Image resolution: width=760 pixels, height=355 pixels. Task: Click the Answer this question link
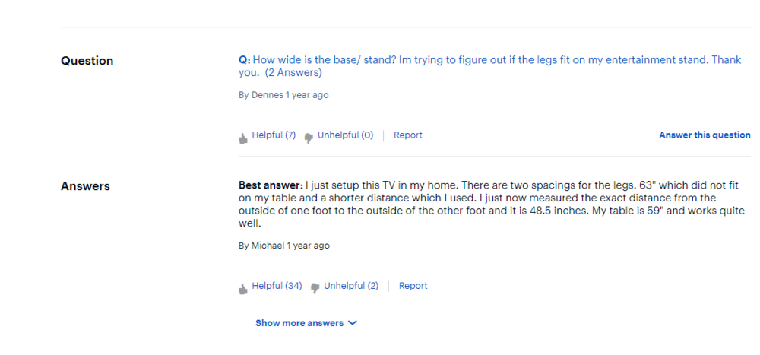(x=705, y=135)
